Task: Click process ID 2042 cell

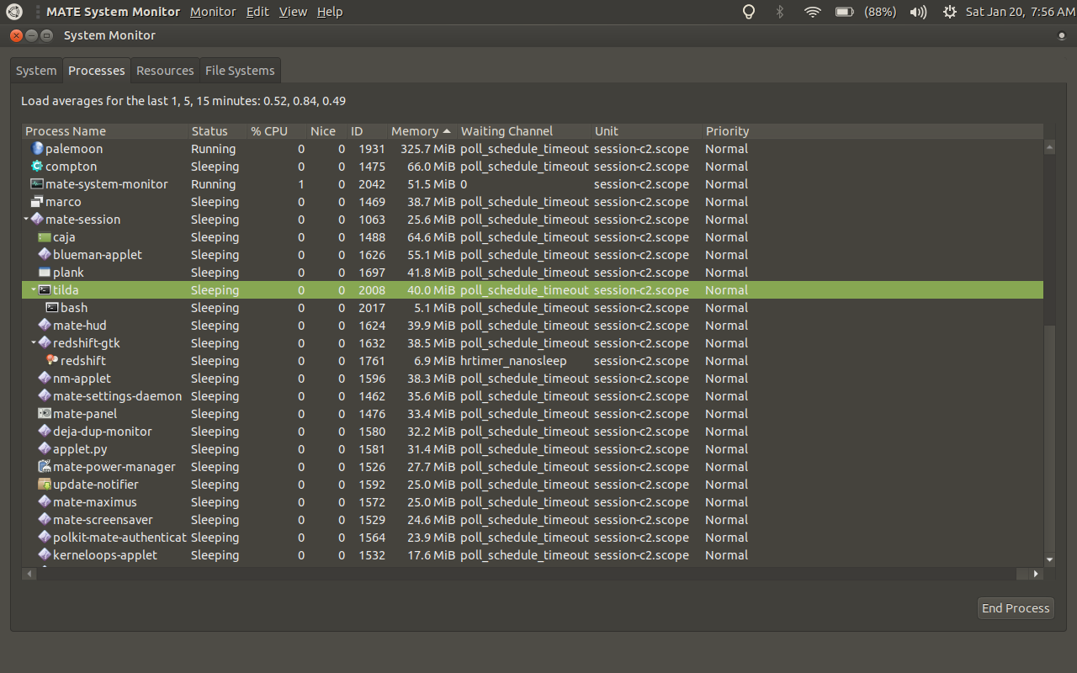Action: [372, 184]
